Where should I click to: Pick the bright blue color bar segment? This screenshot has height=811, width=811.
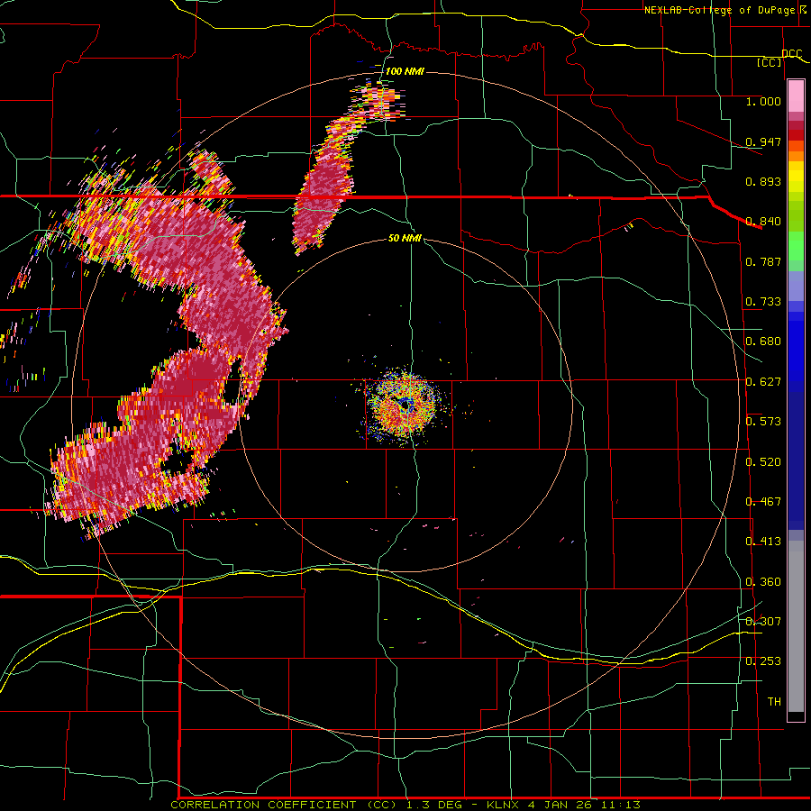click(x=796, y=352)
